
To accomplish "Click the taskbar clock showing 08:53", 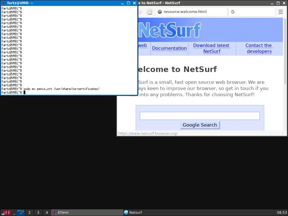I will point(282,213).
